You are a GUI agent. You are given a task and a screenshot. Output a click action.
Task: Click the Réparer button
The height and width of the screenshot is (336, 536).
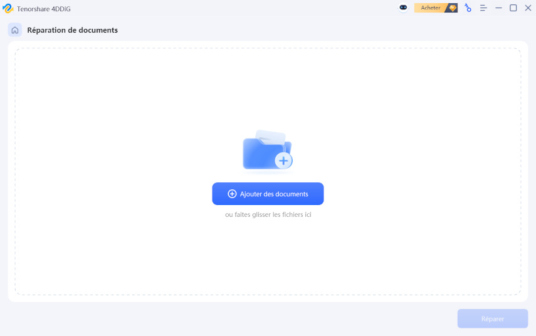click(493, 318)
